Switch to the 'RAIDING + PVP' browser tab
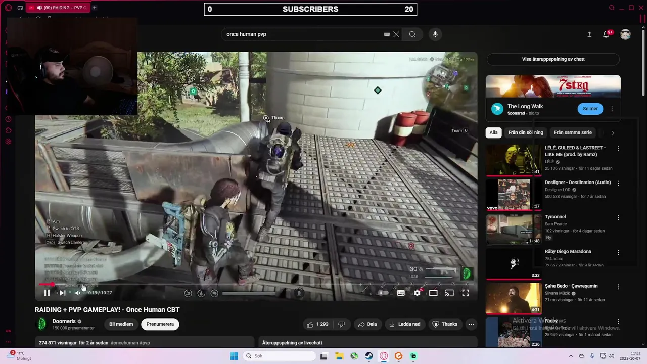The image size is (647, 364). (x=57, y=8)
